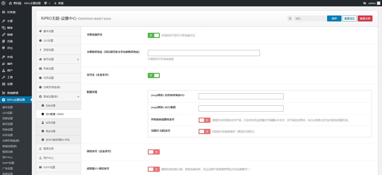Turn off the card recharge switch
The image size is (382, 175).
pos(154,35)
